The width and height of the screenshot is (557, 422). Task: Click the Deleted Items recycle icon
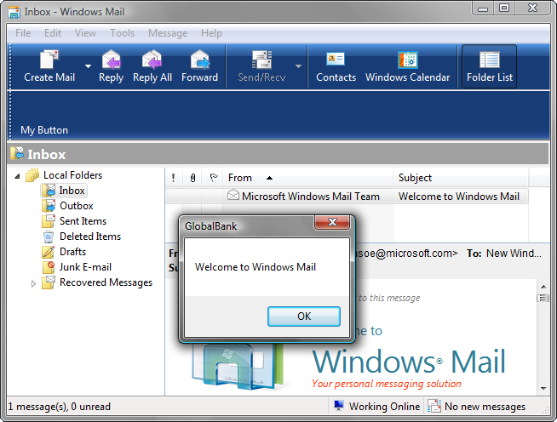49,237
